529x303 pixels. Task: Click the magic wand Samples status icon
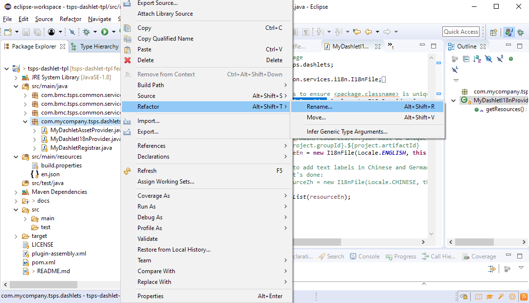pyautogui.click(x=501, y=297)
